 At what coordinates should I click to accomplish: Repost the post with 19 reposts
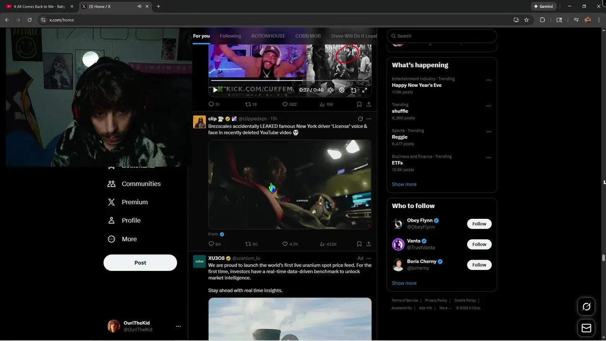point(251,104)
